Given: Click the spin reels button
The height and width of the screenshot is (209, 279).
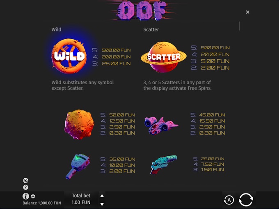Looking at the screenshot, I should [x=246, y=200].
